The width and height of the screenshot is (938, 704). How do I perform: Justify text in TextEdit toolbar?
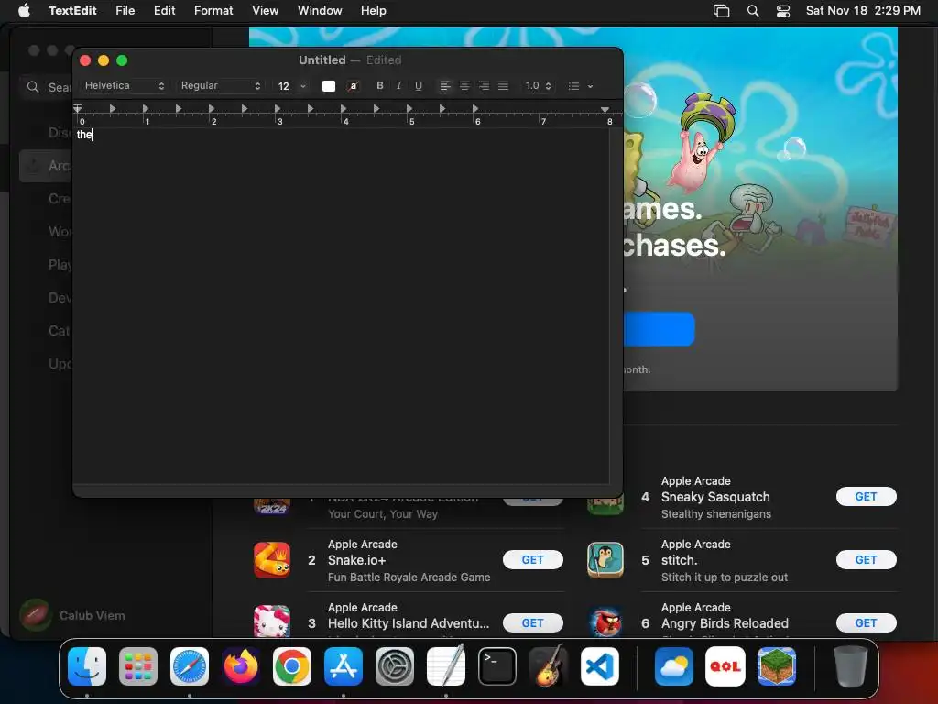(504, 85)
